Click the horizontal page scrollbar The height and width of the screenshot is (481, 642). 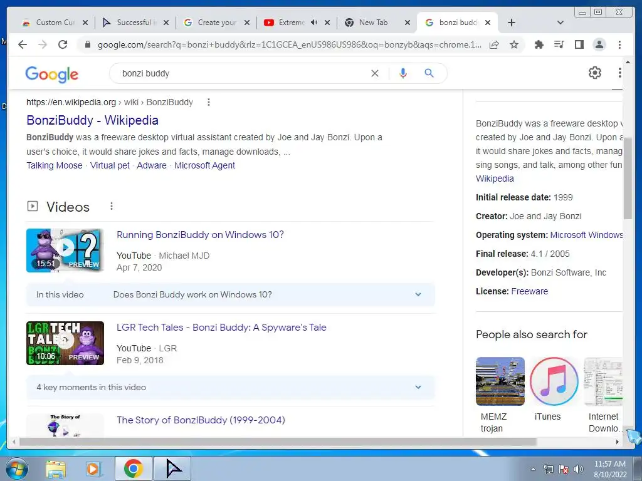[278, 442]
